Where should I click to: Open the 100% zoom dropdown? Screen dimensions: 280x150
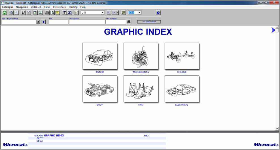[139, 13]
